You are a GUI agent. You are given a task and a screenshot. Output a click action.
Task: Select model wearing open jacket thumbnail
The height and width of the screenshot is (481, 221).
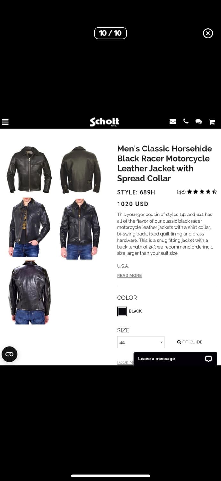click(x=29, y=227)
